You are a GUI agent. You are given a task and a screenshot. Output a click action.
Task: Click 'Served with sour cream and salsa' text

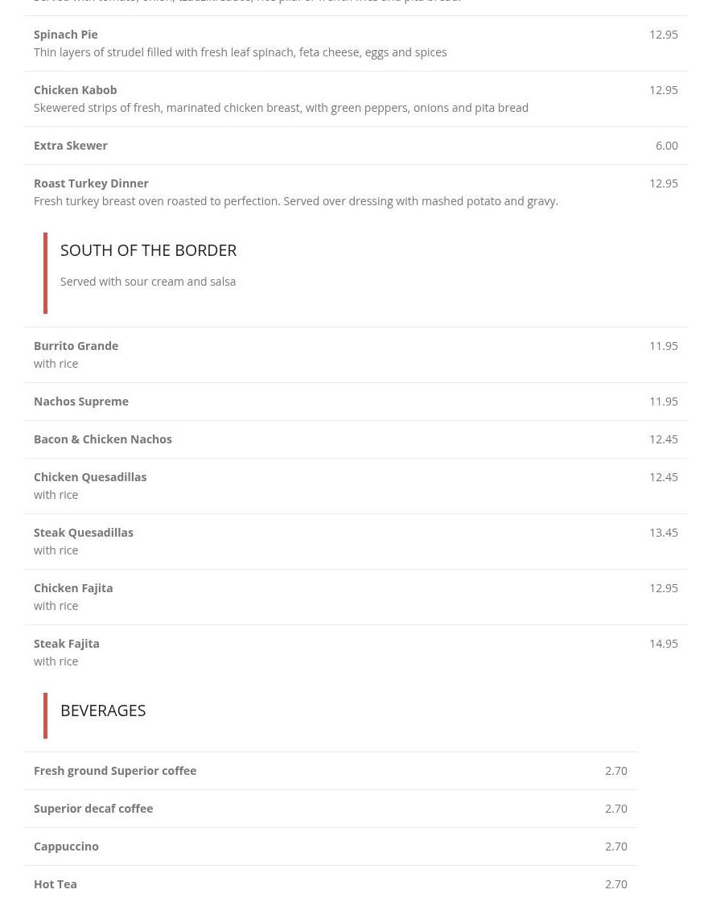coord(148,282)
